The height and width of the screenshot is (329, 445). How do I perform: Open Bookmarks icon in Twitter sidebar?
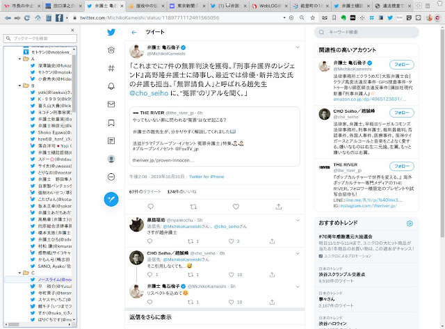coord(111,122)
